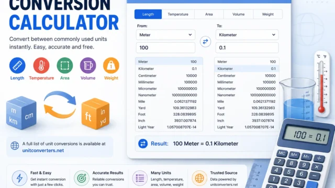335x188 pixels.
Task: Select Centimeter in the To unit list
Action: point(247,76)
